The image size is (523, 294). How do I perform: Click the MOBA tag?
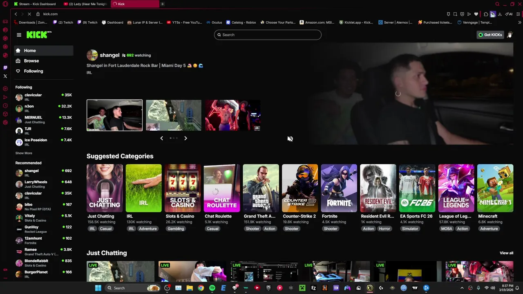tap(447, 229)
